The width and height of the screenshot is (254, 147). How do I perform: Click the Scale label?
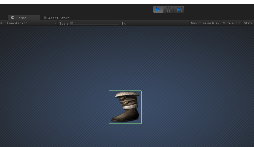point(64,24)
